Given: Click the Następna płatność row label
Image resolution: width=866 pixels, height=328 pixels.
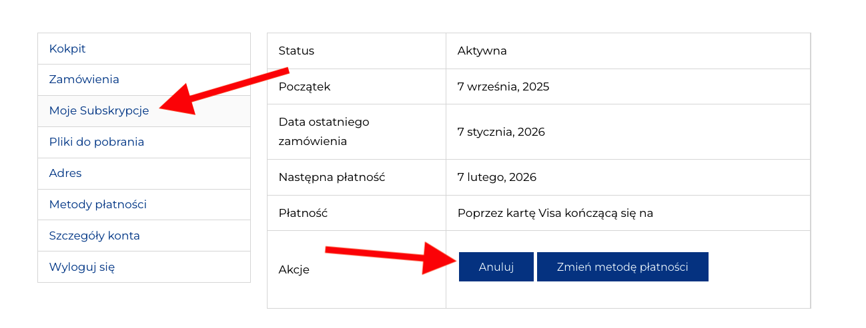Looking at the screenshot, I should coord(332,177).
